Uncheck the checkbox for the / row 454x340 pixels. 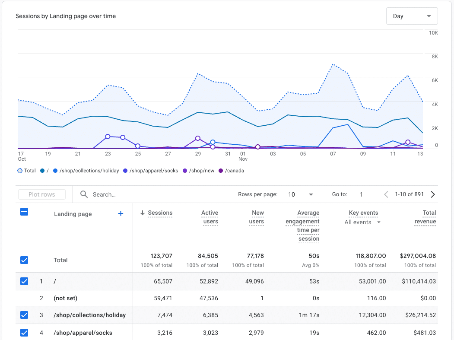pos(24,281)
